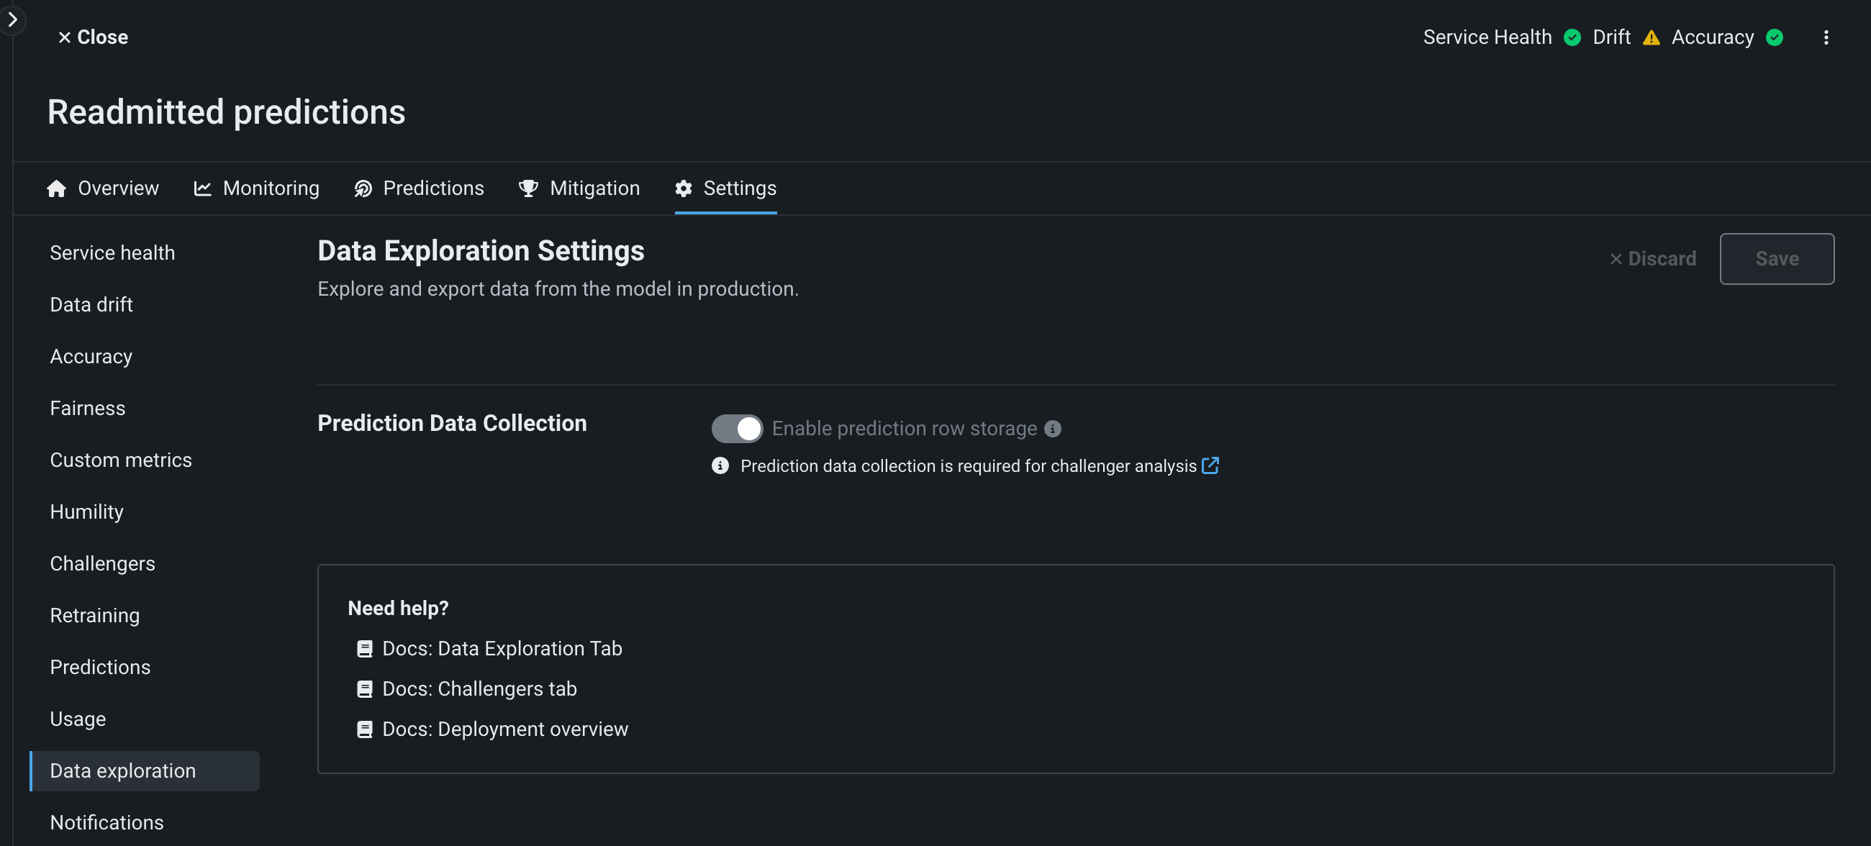Click the Settings gear icon

coord(683,188)
